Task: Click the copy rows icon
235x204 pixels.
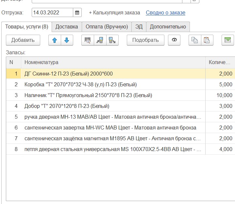Action: 194,40
